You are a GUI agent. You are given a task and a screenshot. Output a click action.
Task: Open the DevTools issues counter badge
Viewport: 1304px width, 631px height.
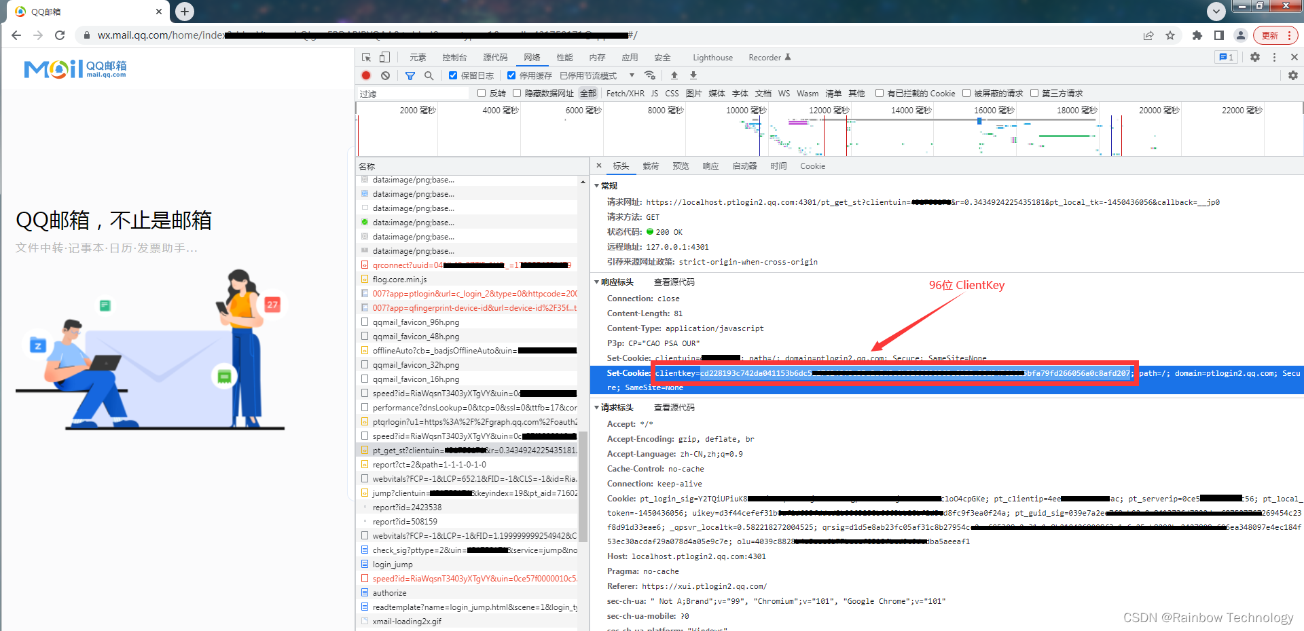(x=1227, y=58)
